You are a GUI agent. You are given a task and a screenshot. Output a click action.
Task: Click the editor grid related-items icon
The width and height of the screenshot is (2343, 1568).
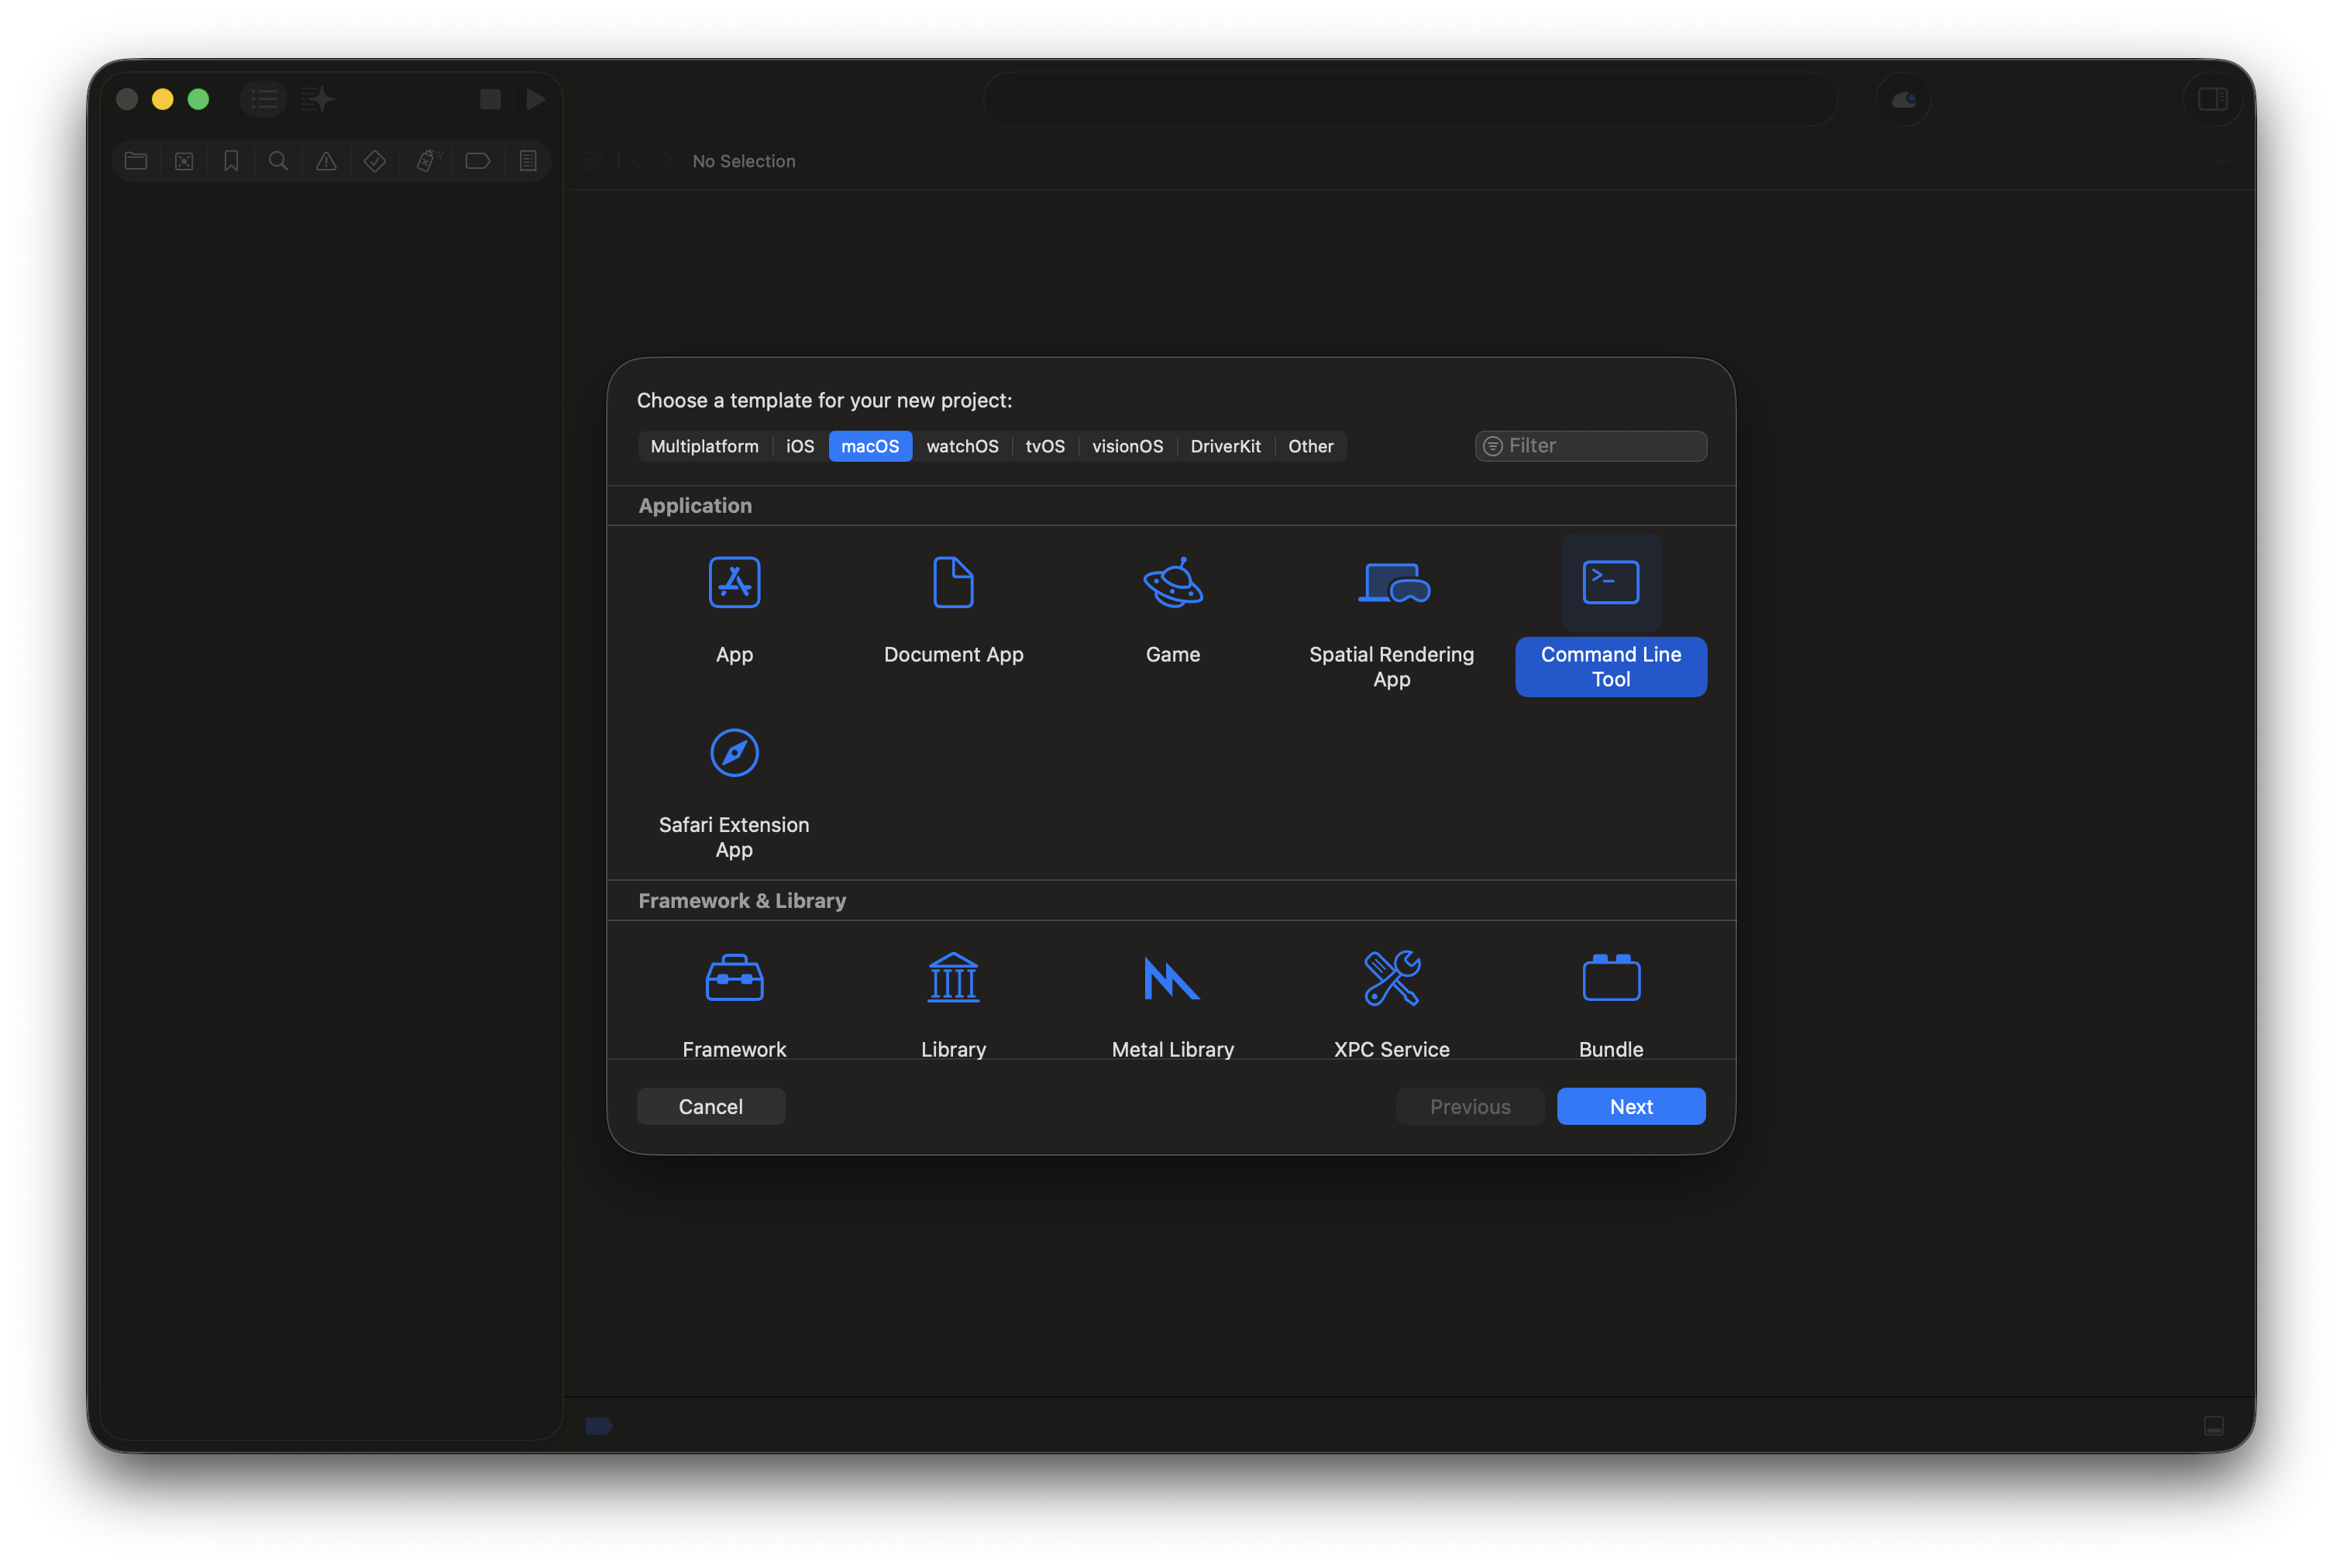(594, 161)
